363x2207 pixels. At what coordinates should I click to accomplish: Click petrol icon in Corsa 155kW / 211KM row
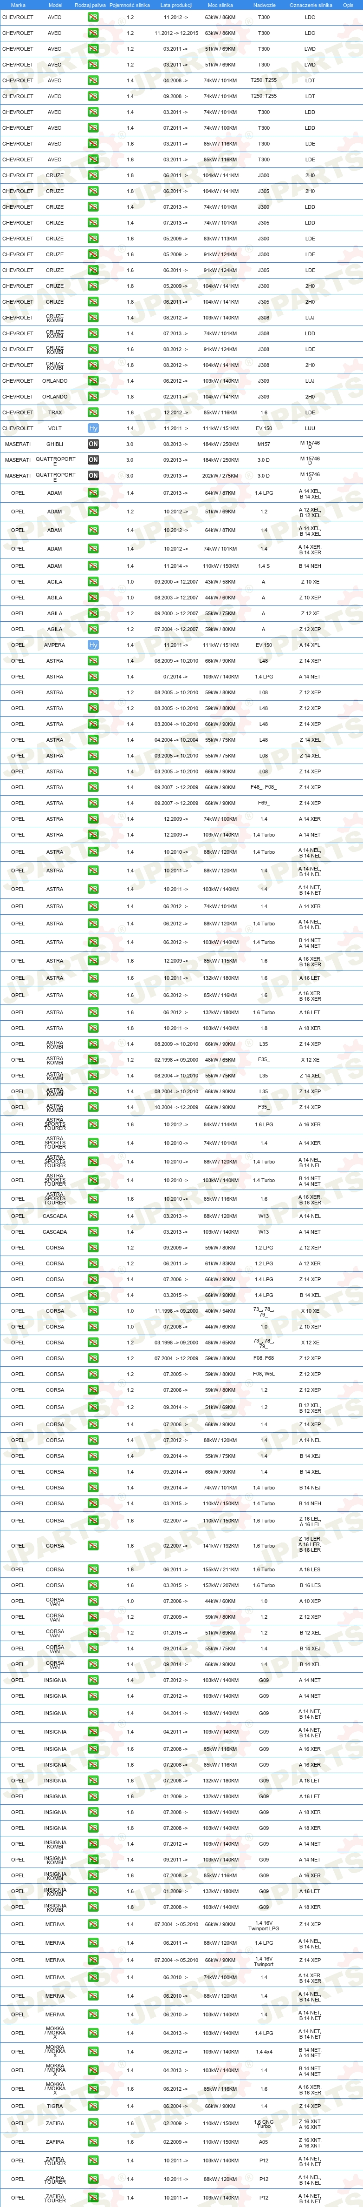pos(92,1569)
